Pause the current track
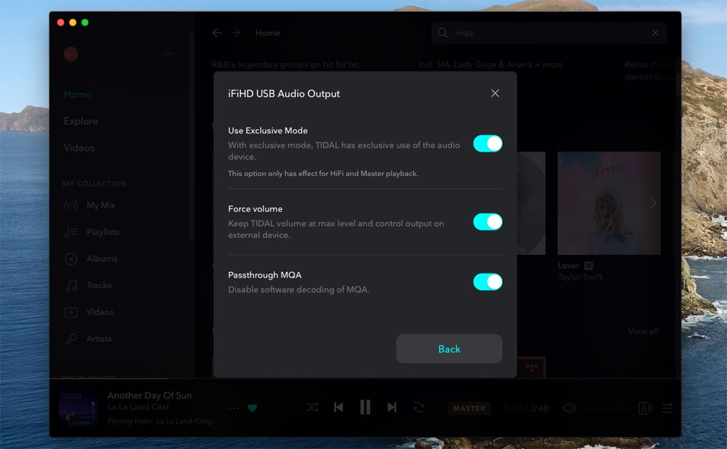Image resolution: width=727 pixels, height=449 pixels. pyautogui.click(x=365, y=407)
